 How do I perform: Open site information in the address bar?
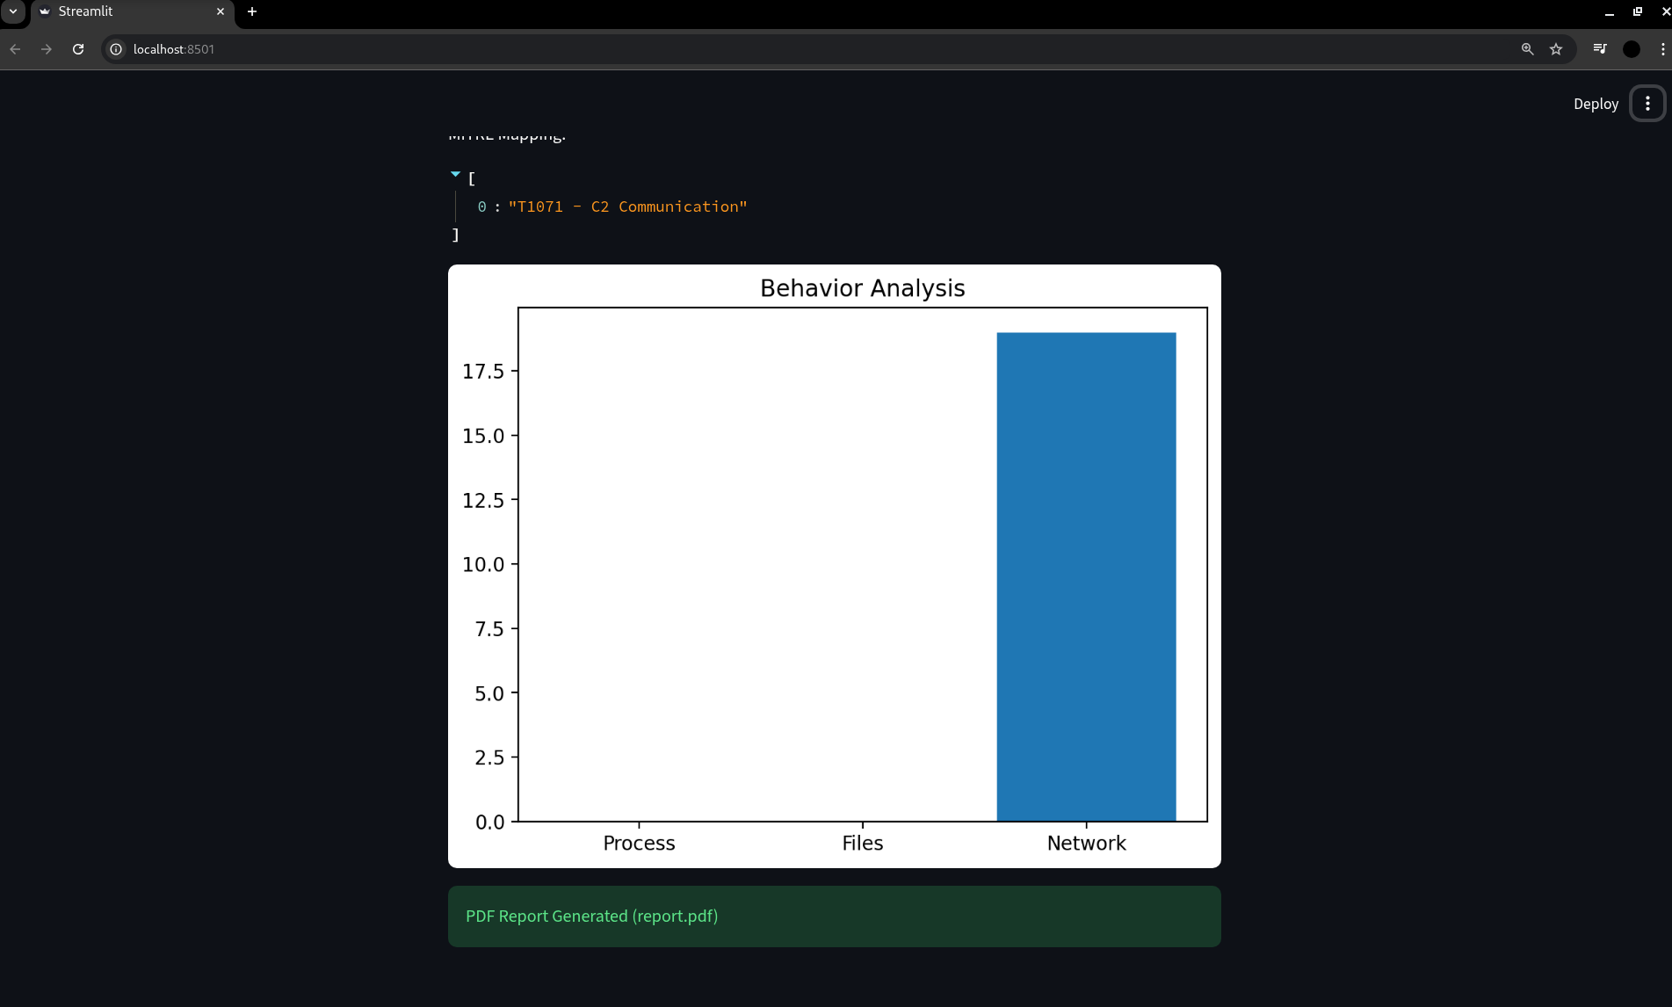click(116, 49)
